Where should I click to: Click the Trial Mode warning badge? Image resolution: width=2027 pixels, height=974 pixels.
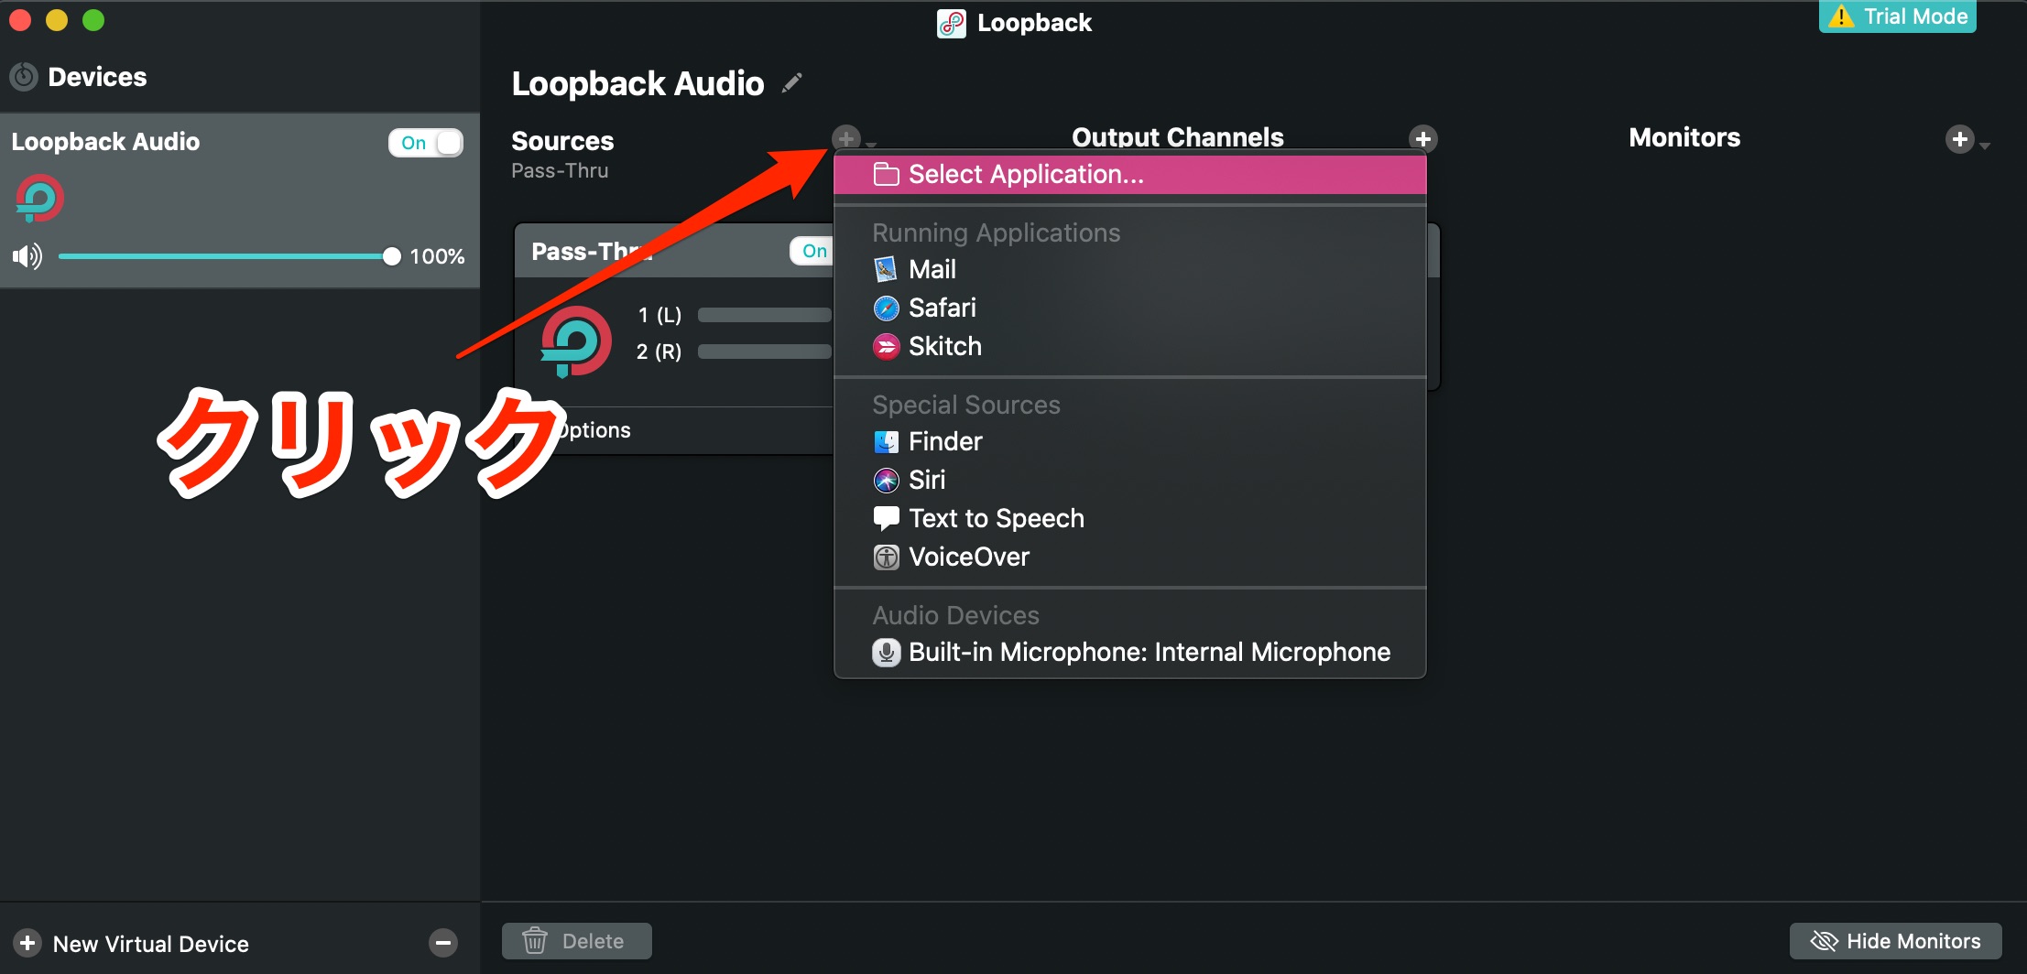point(1897,16)
